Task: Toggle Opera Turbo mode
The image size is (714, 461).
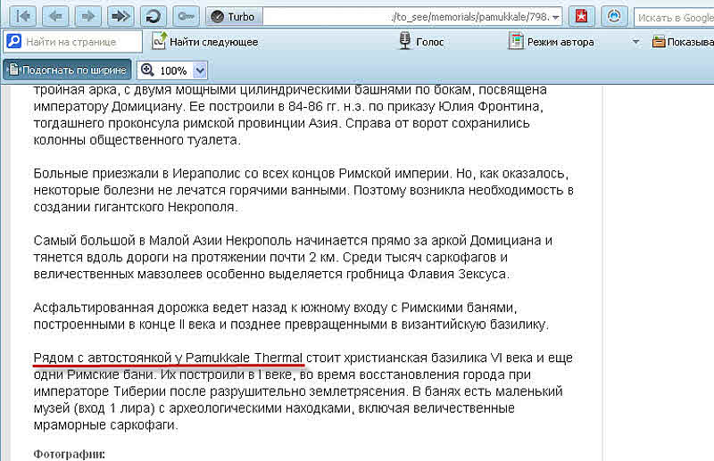Action: tap(234, 17)
